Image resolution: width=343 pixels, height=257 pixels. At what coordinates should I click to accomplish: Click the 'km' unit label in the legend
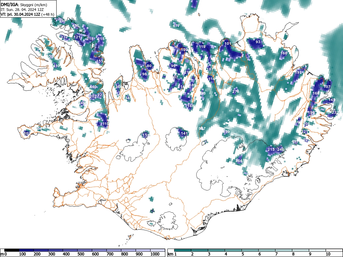(x=170, y=254)
